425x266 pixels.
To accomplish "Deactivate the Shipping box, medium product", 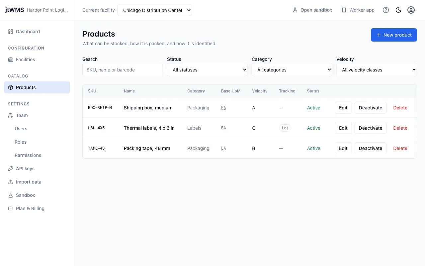I will pos(371,108).
